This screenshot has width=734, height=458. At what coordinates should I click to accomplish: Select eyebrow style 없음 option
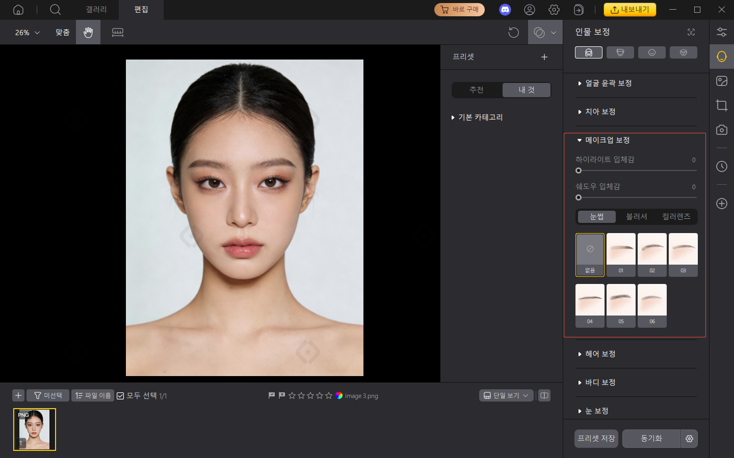coord(590,254)
